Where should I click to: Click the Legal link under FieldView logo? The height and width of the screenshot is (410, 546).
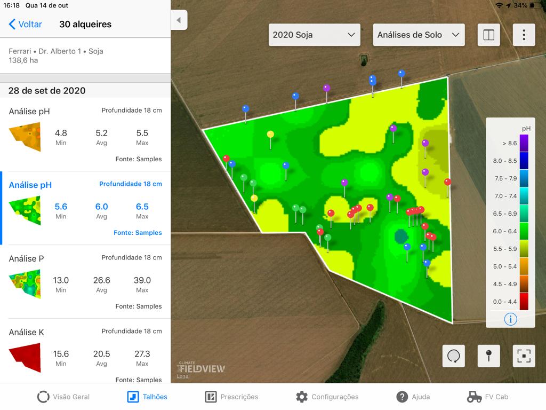[x=183, y=376]
